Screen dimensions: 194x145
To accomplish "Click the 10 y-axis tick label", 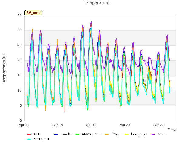I will click(19, 91).
